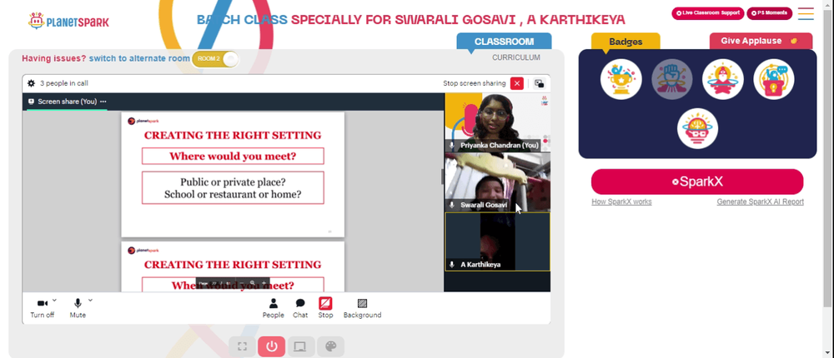Open the Chat panel
The height and width of the screenshot is (358, 834).
(x=300, y=308)
